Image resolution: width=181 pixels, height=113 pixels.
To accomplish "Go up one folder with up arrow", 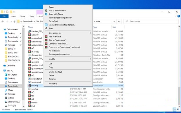I will [15, 21].
